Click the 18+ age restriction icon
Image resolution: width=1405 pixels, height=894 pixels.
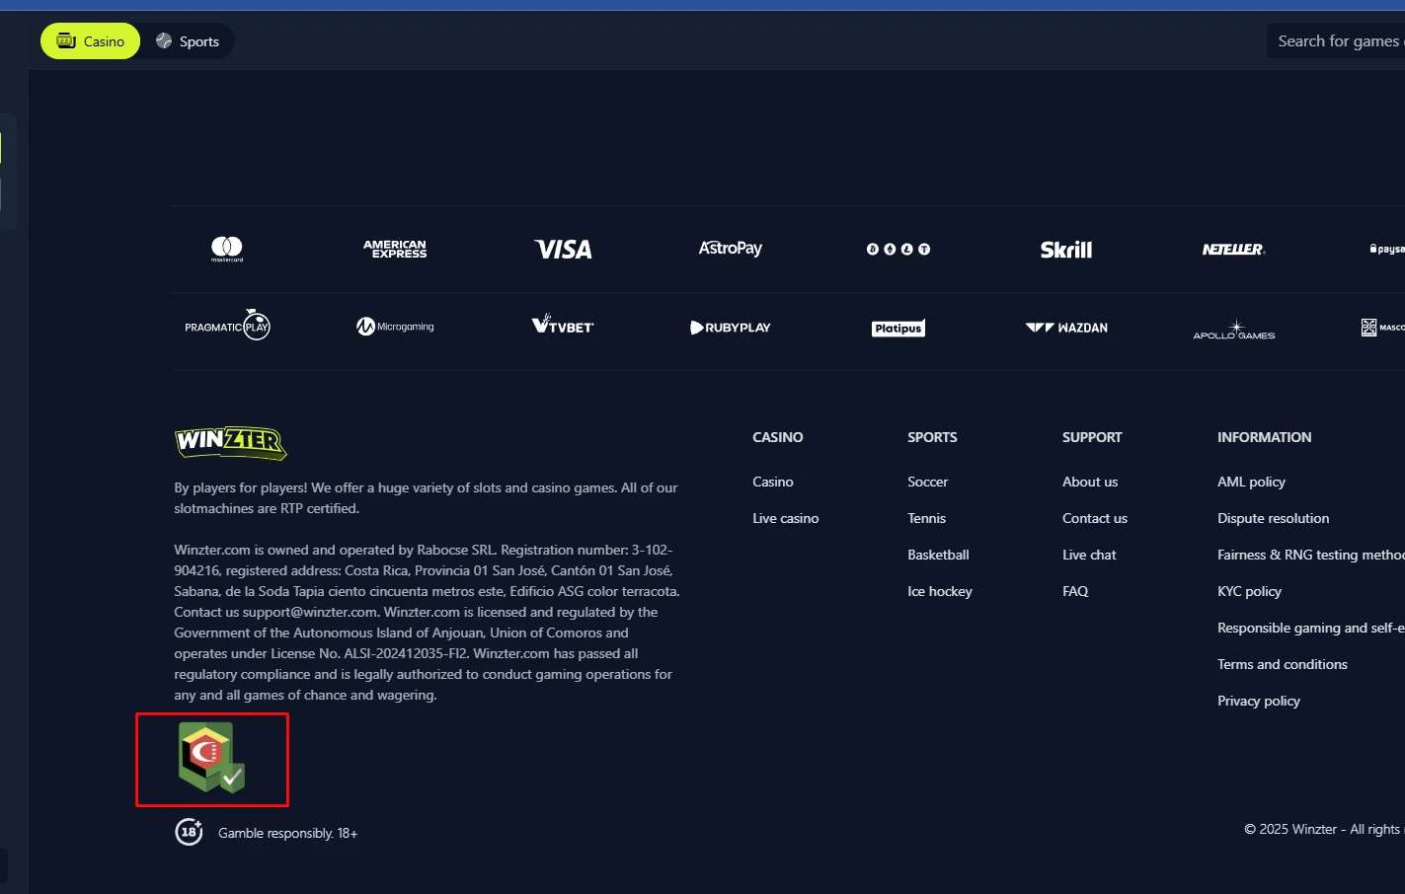point(189,832)
